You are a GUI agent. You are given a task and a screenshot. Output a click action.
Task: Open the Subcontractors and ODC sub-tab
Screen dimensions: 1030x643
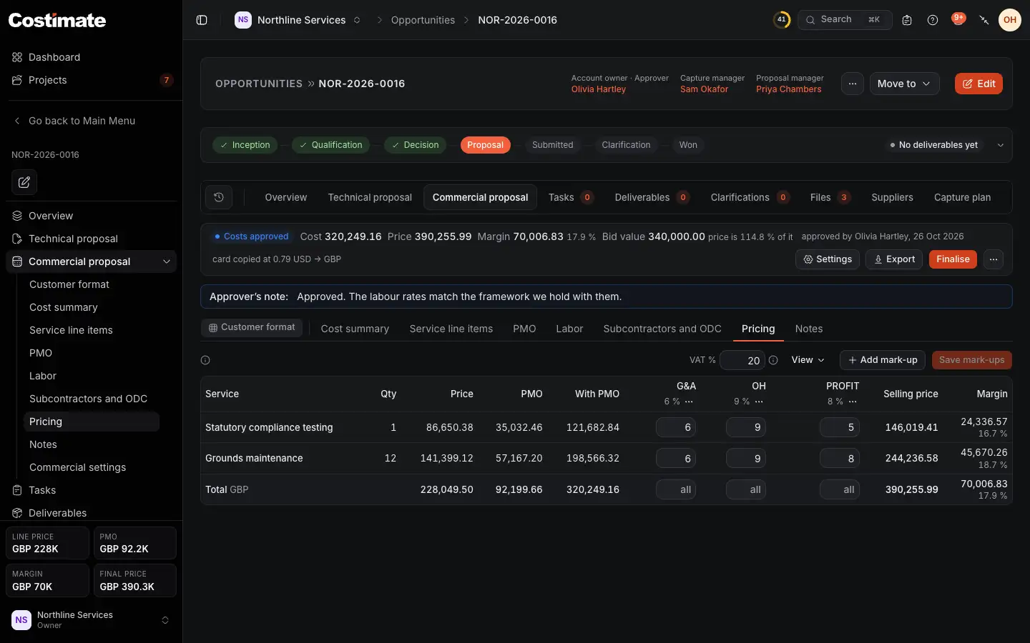coord(662,329)
